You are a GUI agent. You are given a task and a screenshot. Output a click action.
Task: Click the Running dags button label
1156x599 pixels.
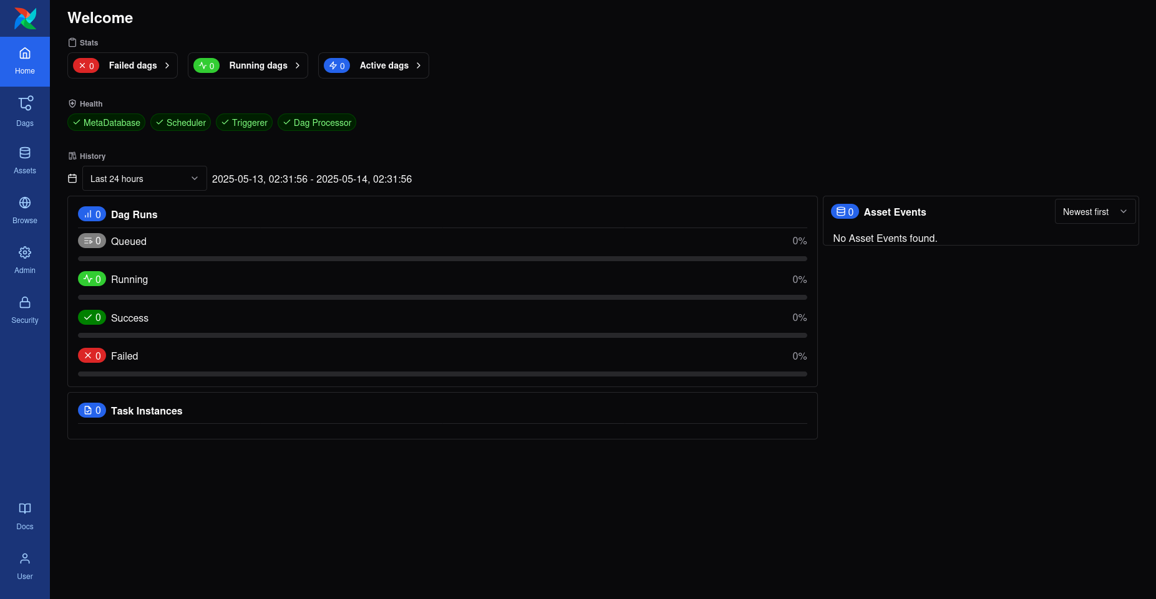click(258, 65)
